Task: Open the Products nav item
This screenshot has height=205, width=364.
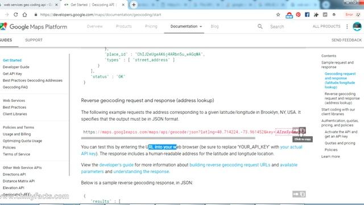Action: 124,27
